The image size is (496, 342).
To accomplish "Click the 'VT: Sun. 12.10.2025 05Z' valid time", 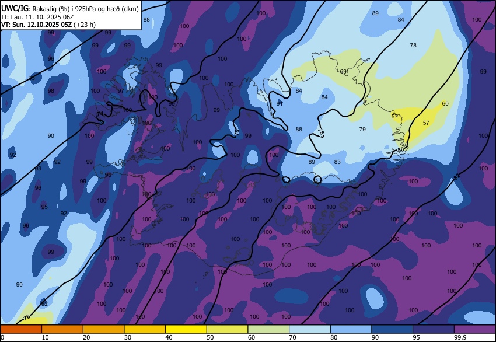I will [36, 25].
